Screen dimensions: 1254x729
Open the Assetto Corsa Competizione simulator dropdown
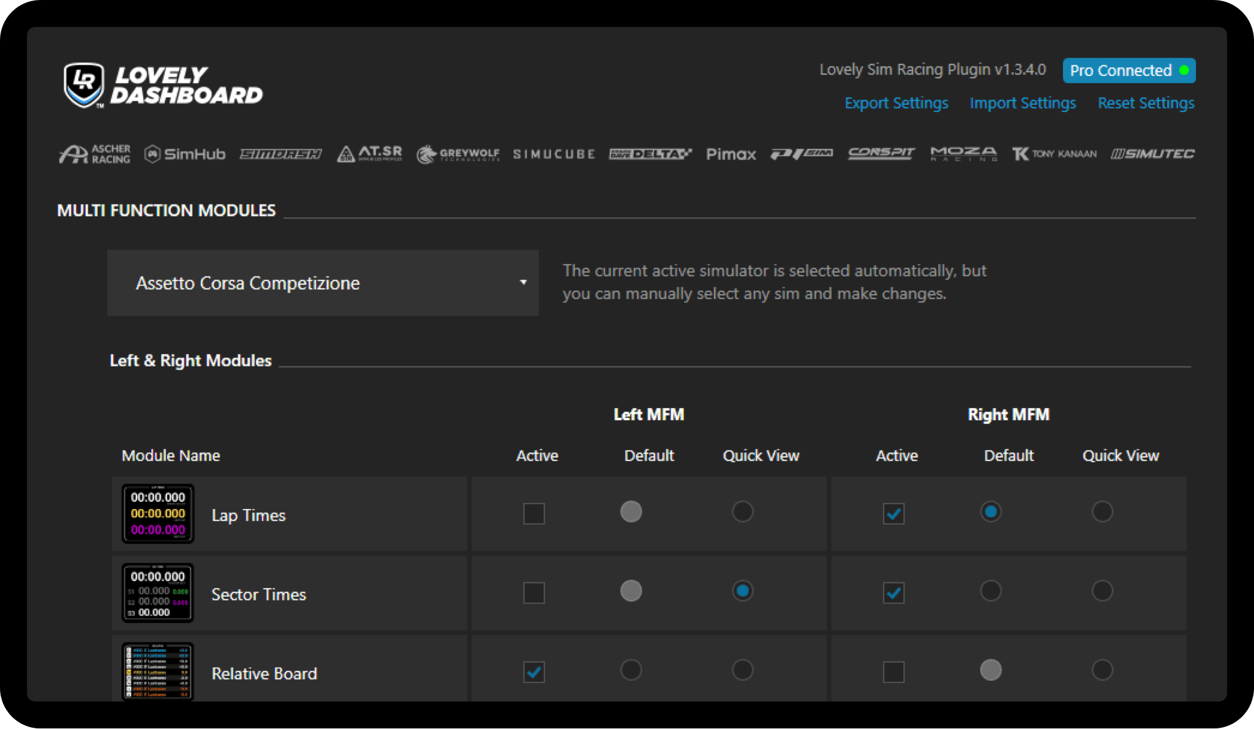click(323, 282)
